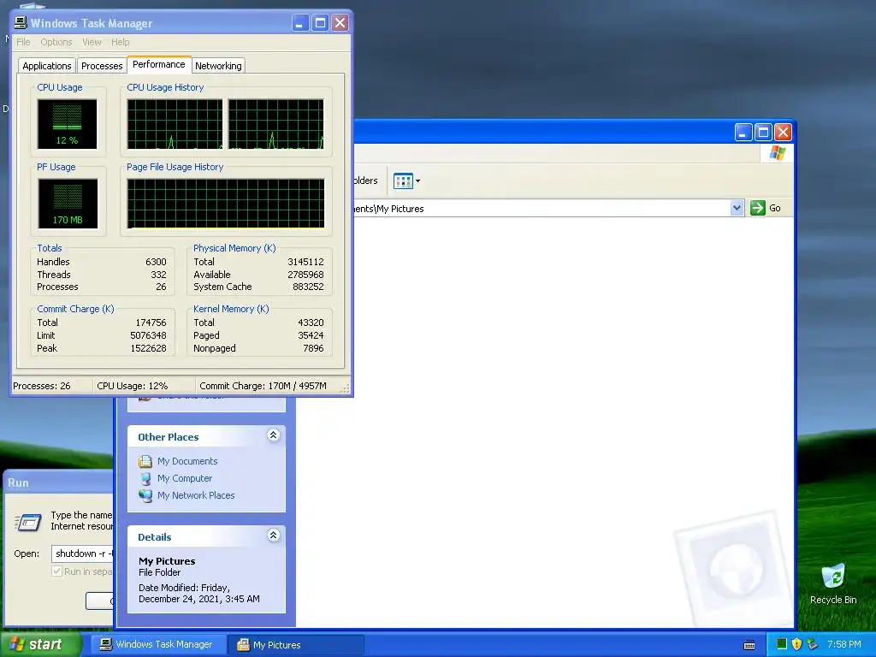
Task: Click the My Computer icon in Other Places
Action: click(145, 479)
